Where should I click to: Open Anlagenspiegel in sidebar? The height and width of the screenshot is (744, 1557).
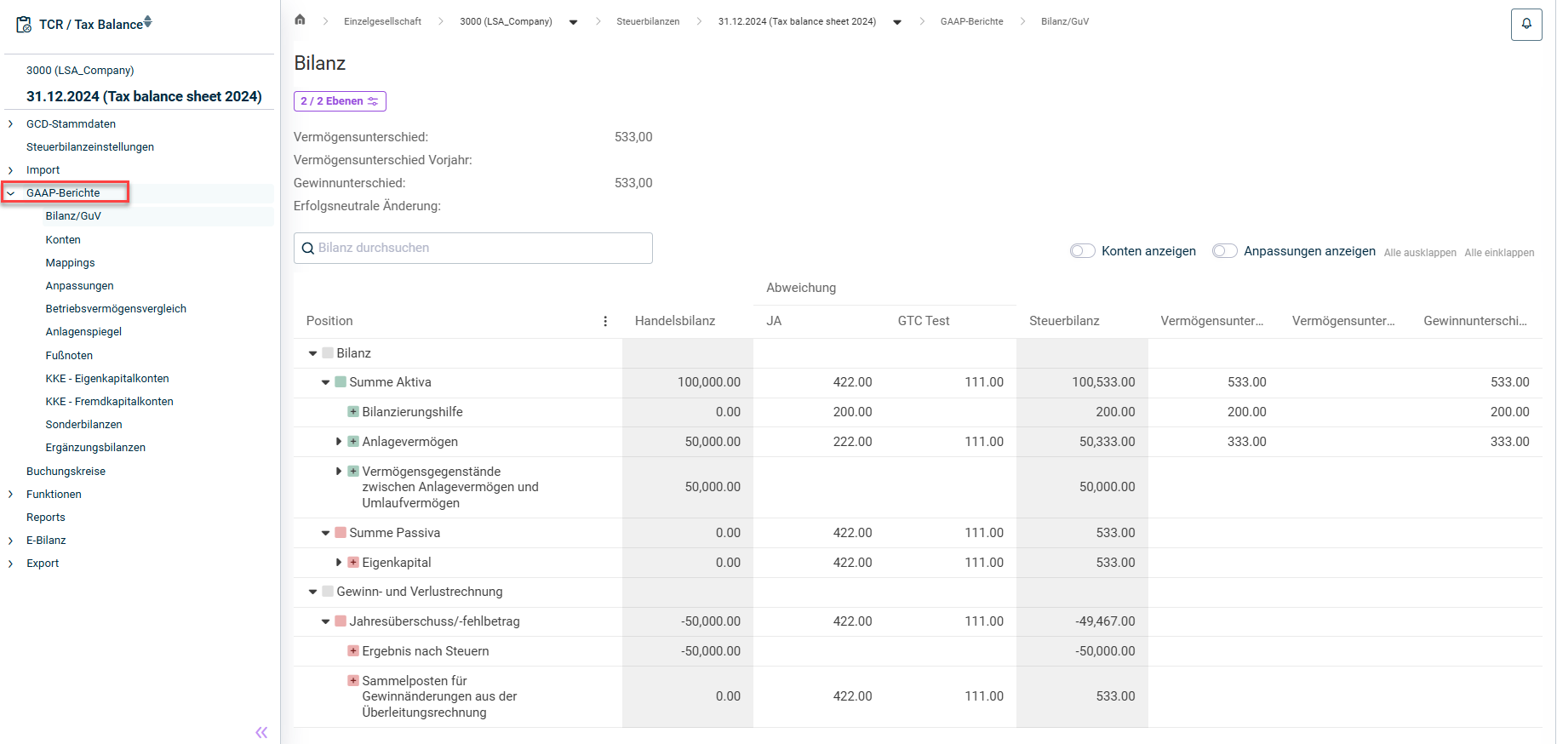83,332
